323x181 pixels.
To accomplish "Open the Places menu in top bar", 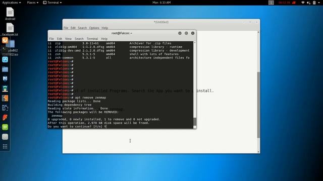I will click(32, 3).
